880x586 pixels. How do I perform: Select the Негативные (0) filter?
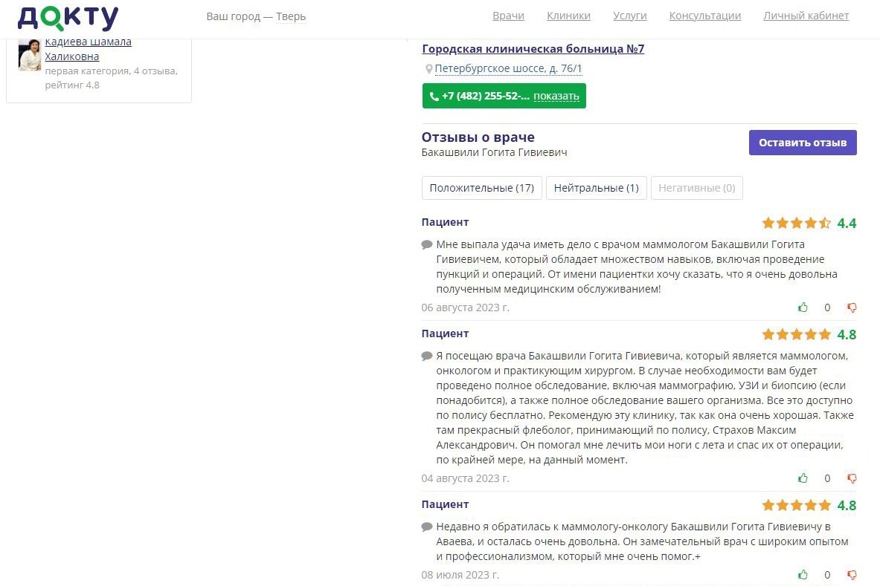[x=696, y=188]
